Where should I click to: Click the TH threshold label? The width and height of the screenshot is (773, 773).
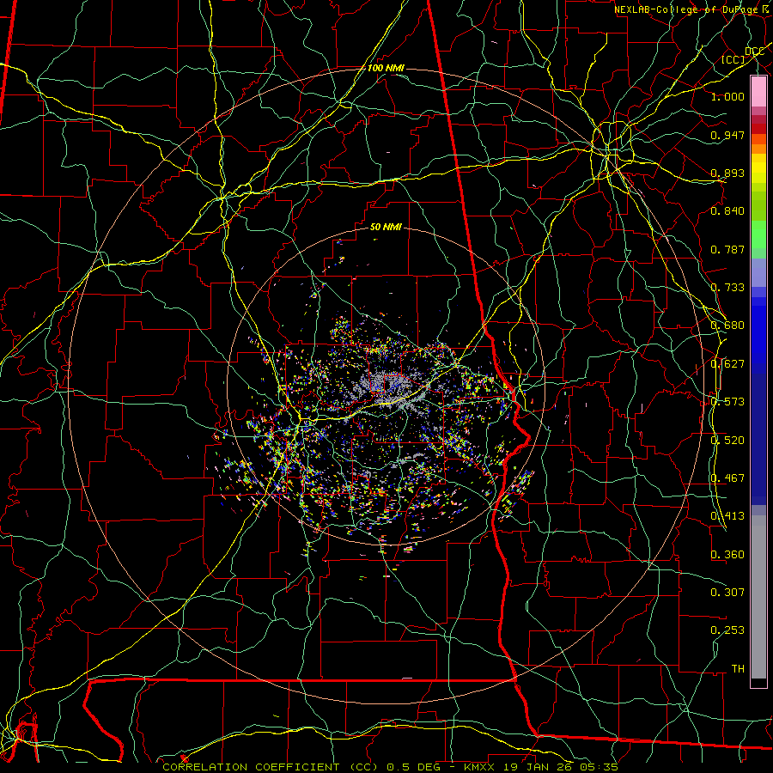738,669
